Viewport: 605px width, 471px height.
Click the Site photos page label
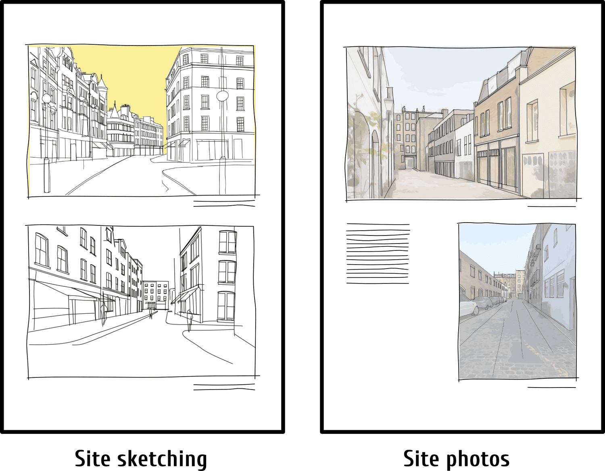[x=457, y=458]
